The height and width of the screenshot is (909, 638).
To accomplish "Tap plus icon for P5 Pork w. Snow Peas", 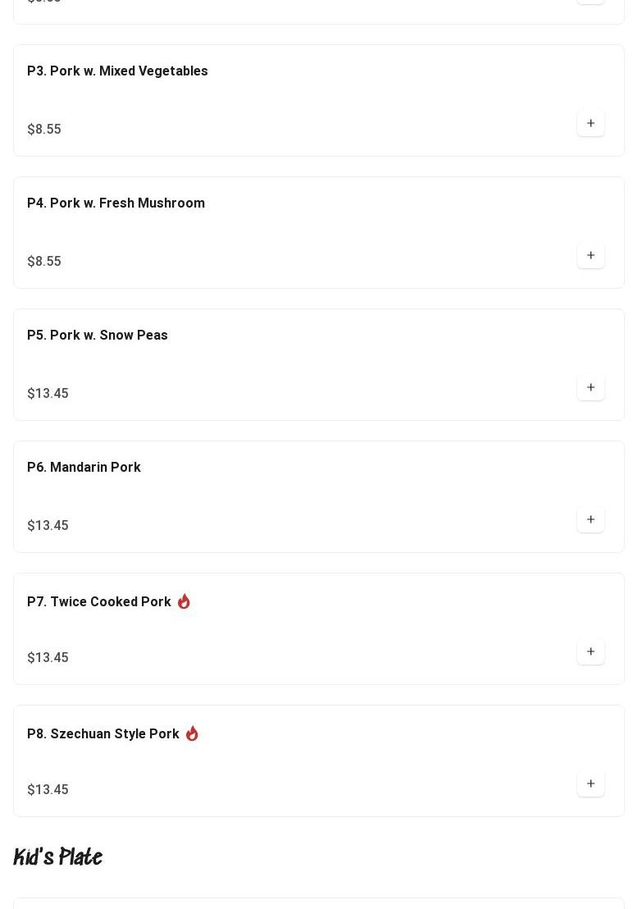I will tap(590, 387).
